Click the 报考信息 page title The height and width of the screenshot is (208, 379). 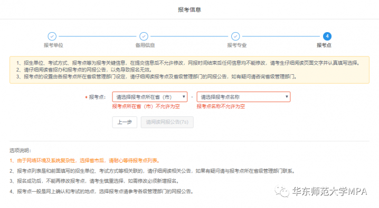pos(189,9)
